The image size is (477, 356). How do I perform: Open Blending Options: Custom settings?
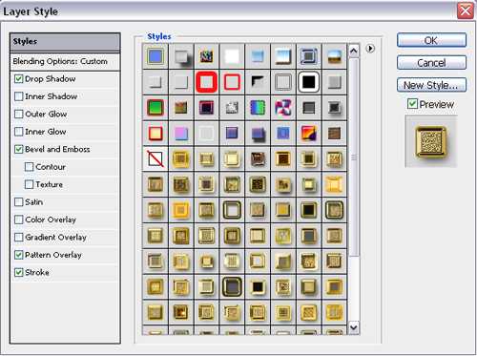pos(65,61)
